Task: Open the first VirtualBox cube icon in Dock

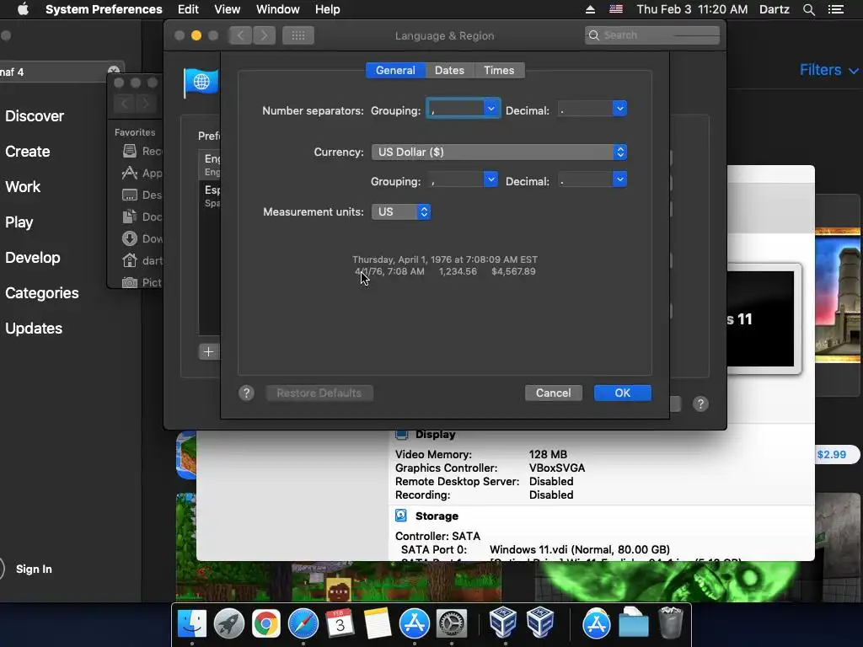Action: [502, 623]
